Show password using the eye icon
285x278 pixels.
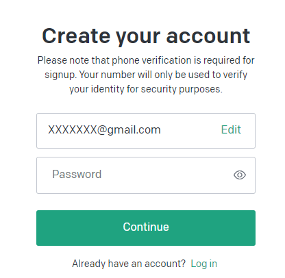(240, 175)
